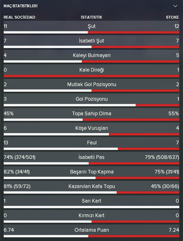Image resolution: width=183 pixels, height=241 pixels.
Task: Click the Mutlak Gol Pozisyonu row
Action: [x=91, y=86]
